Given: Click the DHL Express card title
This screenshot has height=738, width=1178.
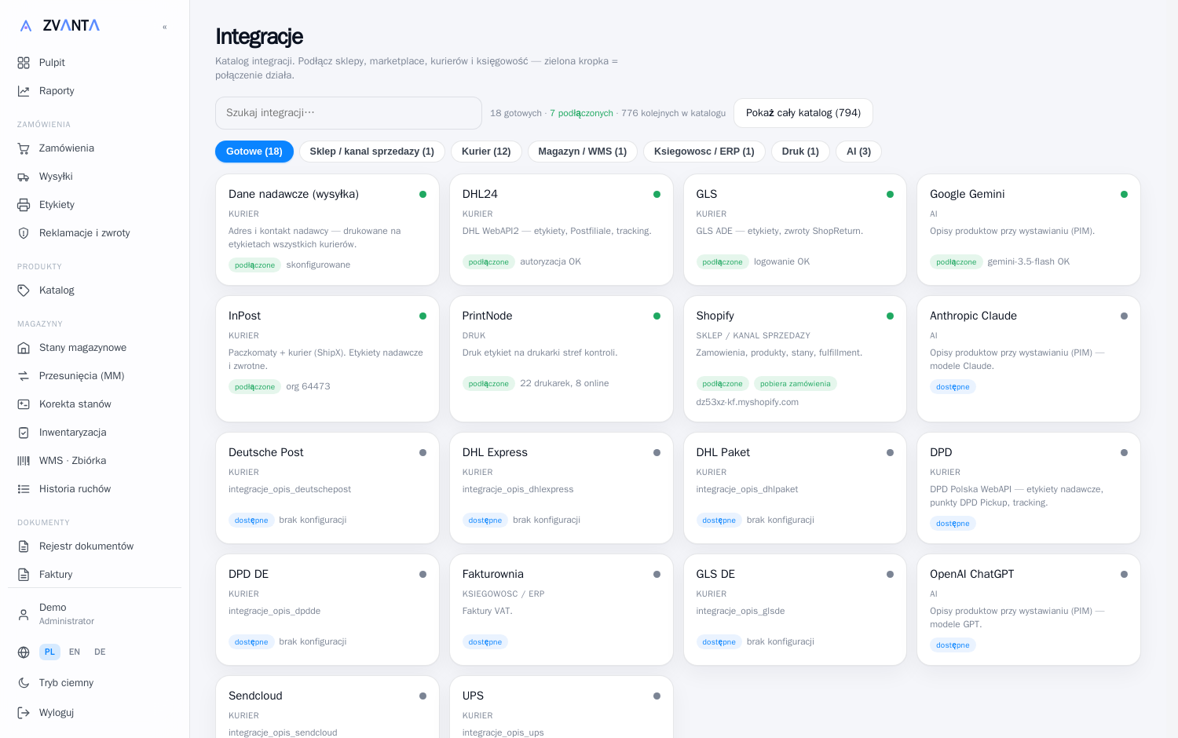Looking at the screenshot, I should point(495,452).
